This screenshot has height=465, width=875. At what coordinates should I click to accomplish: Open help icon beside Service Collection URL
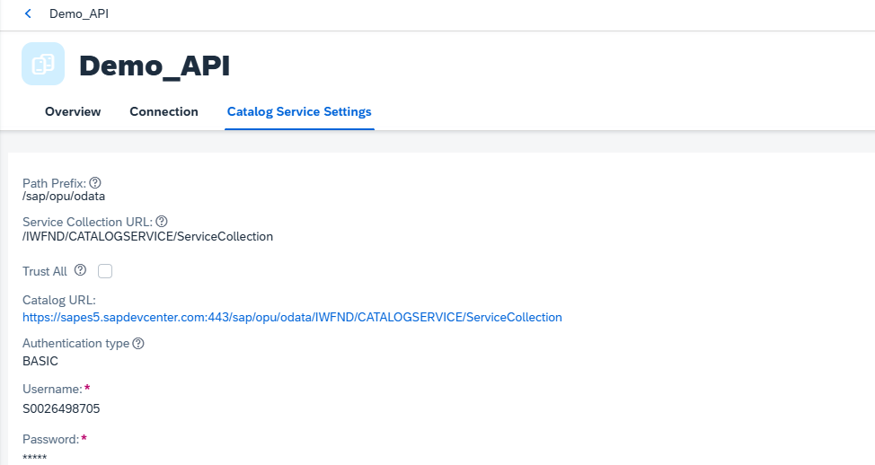(162, 222)
